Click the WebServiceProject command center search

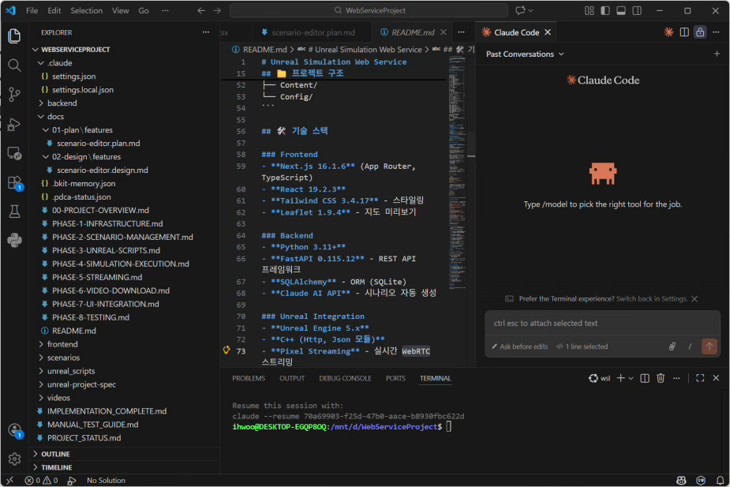(369, 10)
